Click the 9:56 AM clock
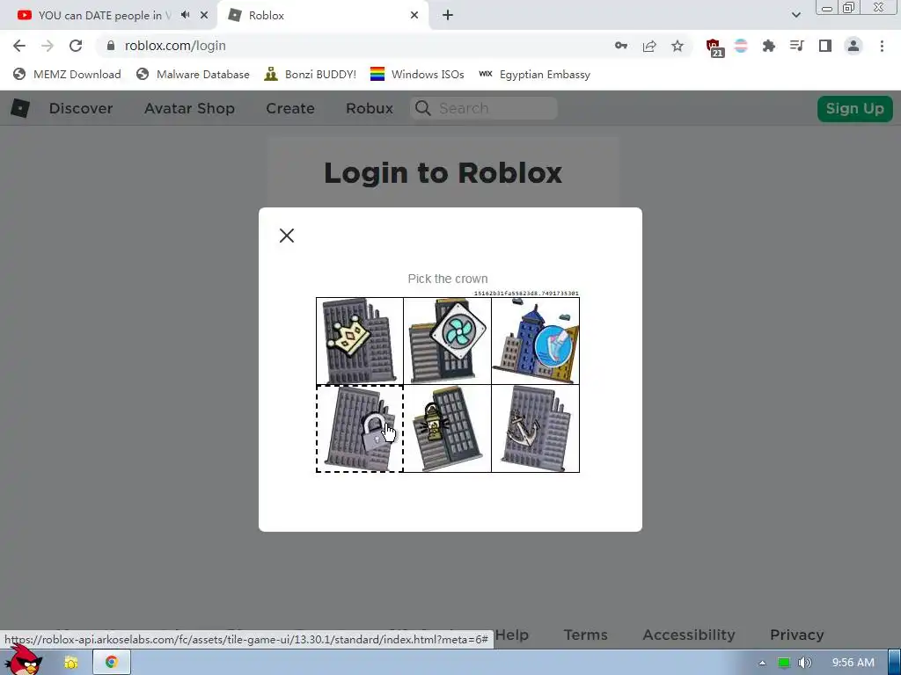Viewport: 901px width, 675px height. [x=853, y=663]
